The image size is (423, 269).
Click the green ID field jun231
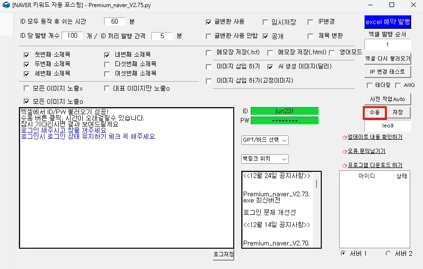tap(285, 111)
